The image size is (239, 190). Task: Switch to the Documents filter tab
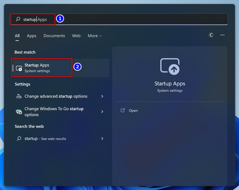click(x=54, y=36)
